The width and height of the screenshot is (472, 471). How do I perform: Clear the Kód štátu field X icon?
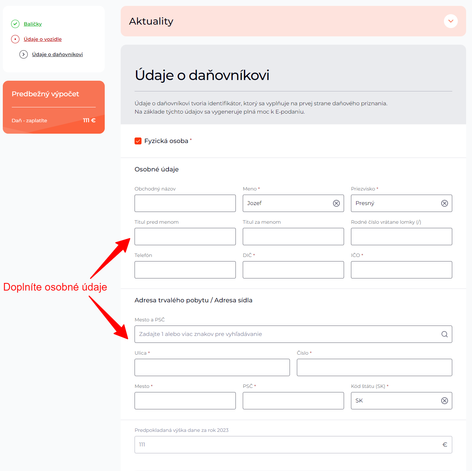pyautogui.click(x=445, y=401)
